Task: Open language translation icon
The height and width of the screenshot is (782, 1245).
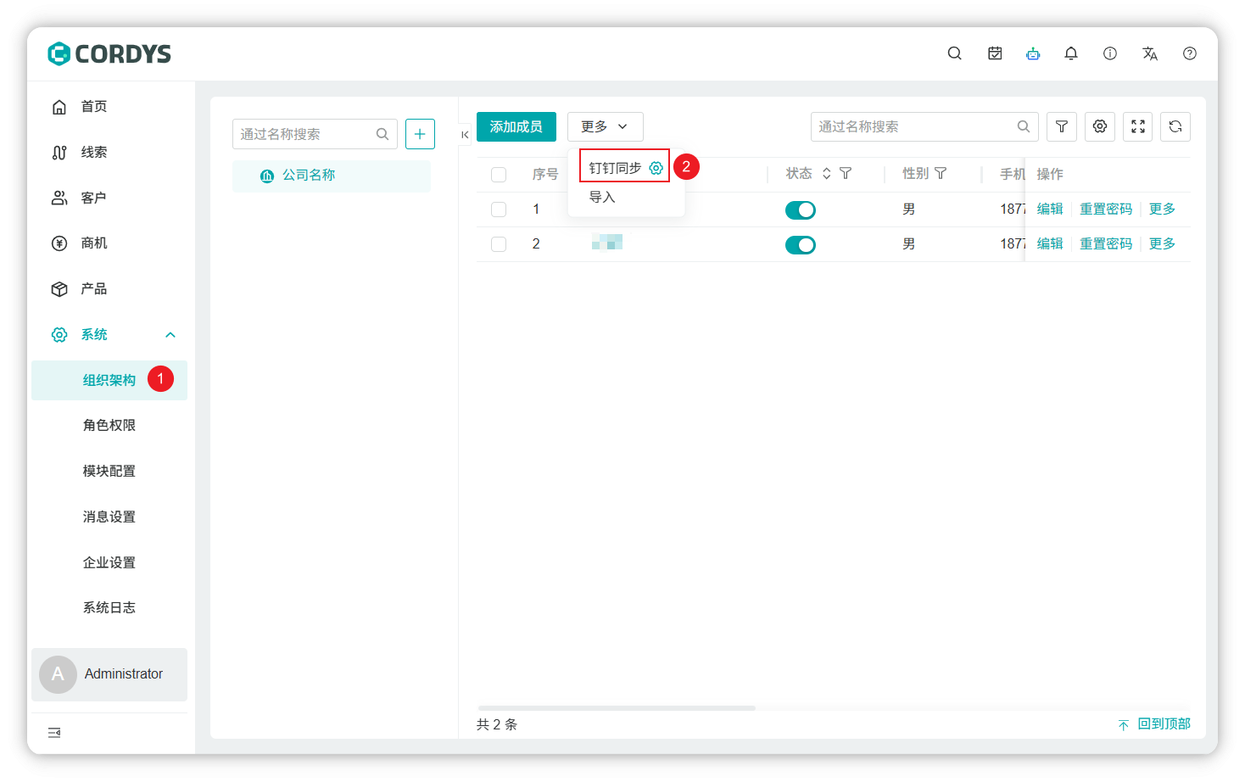Action: [1150, 53]
